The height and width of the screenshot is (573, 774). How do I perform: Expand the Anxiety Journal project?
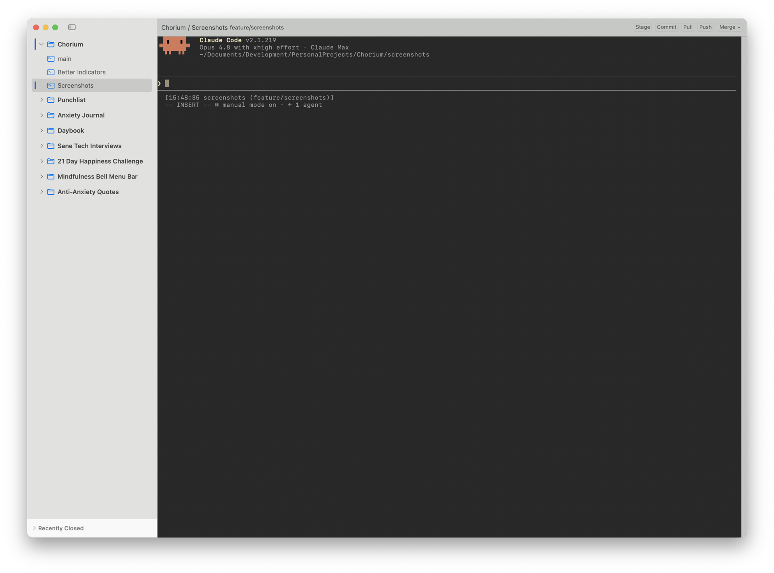(42, 115)
